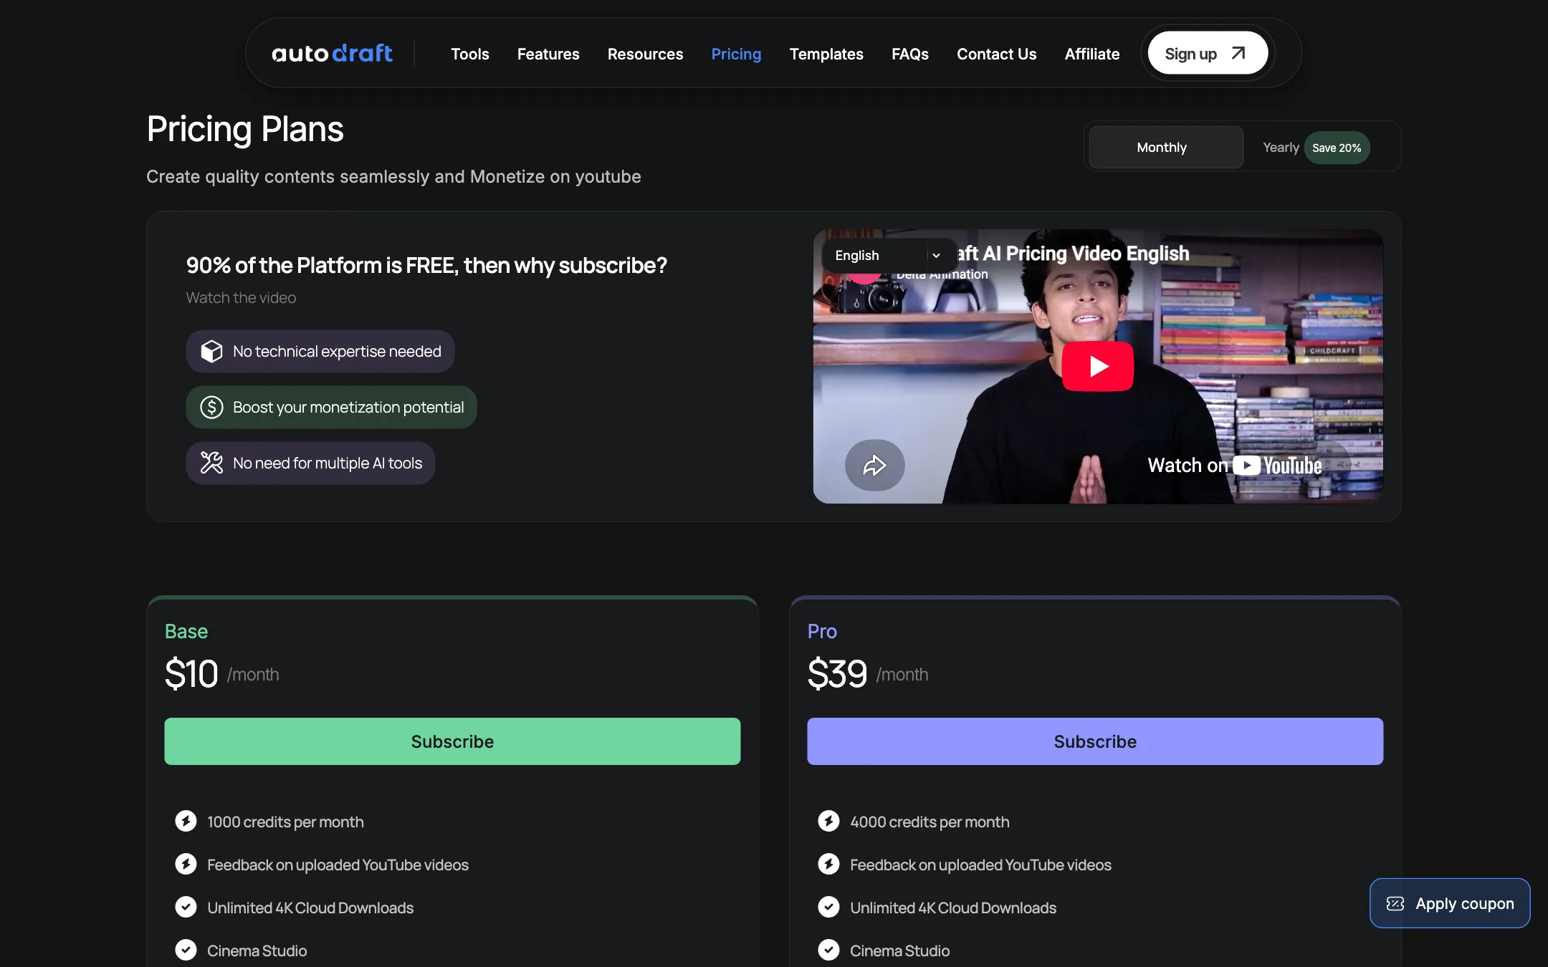Click the lightning icon beside 4000 credits per month
The width and height of the screenshot is (1548, 967).
(828, 821)
